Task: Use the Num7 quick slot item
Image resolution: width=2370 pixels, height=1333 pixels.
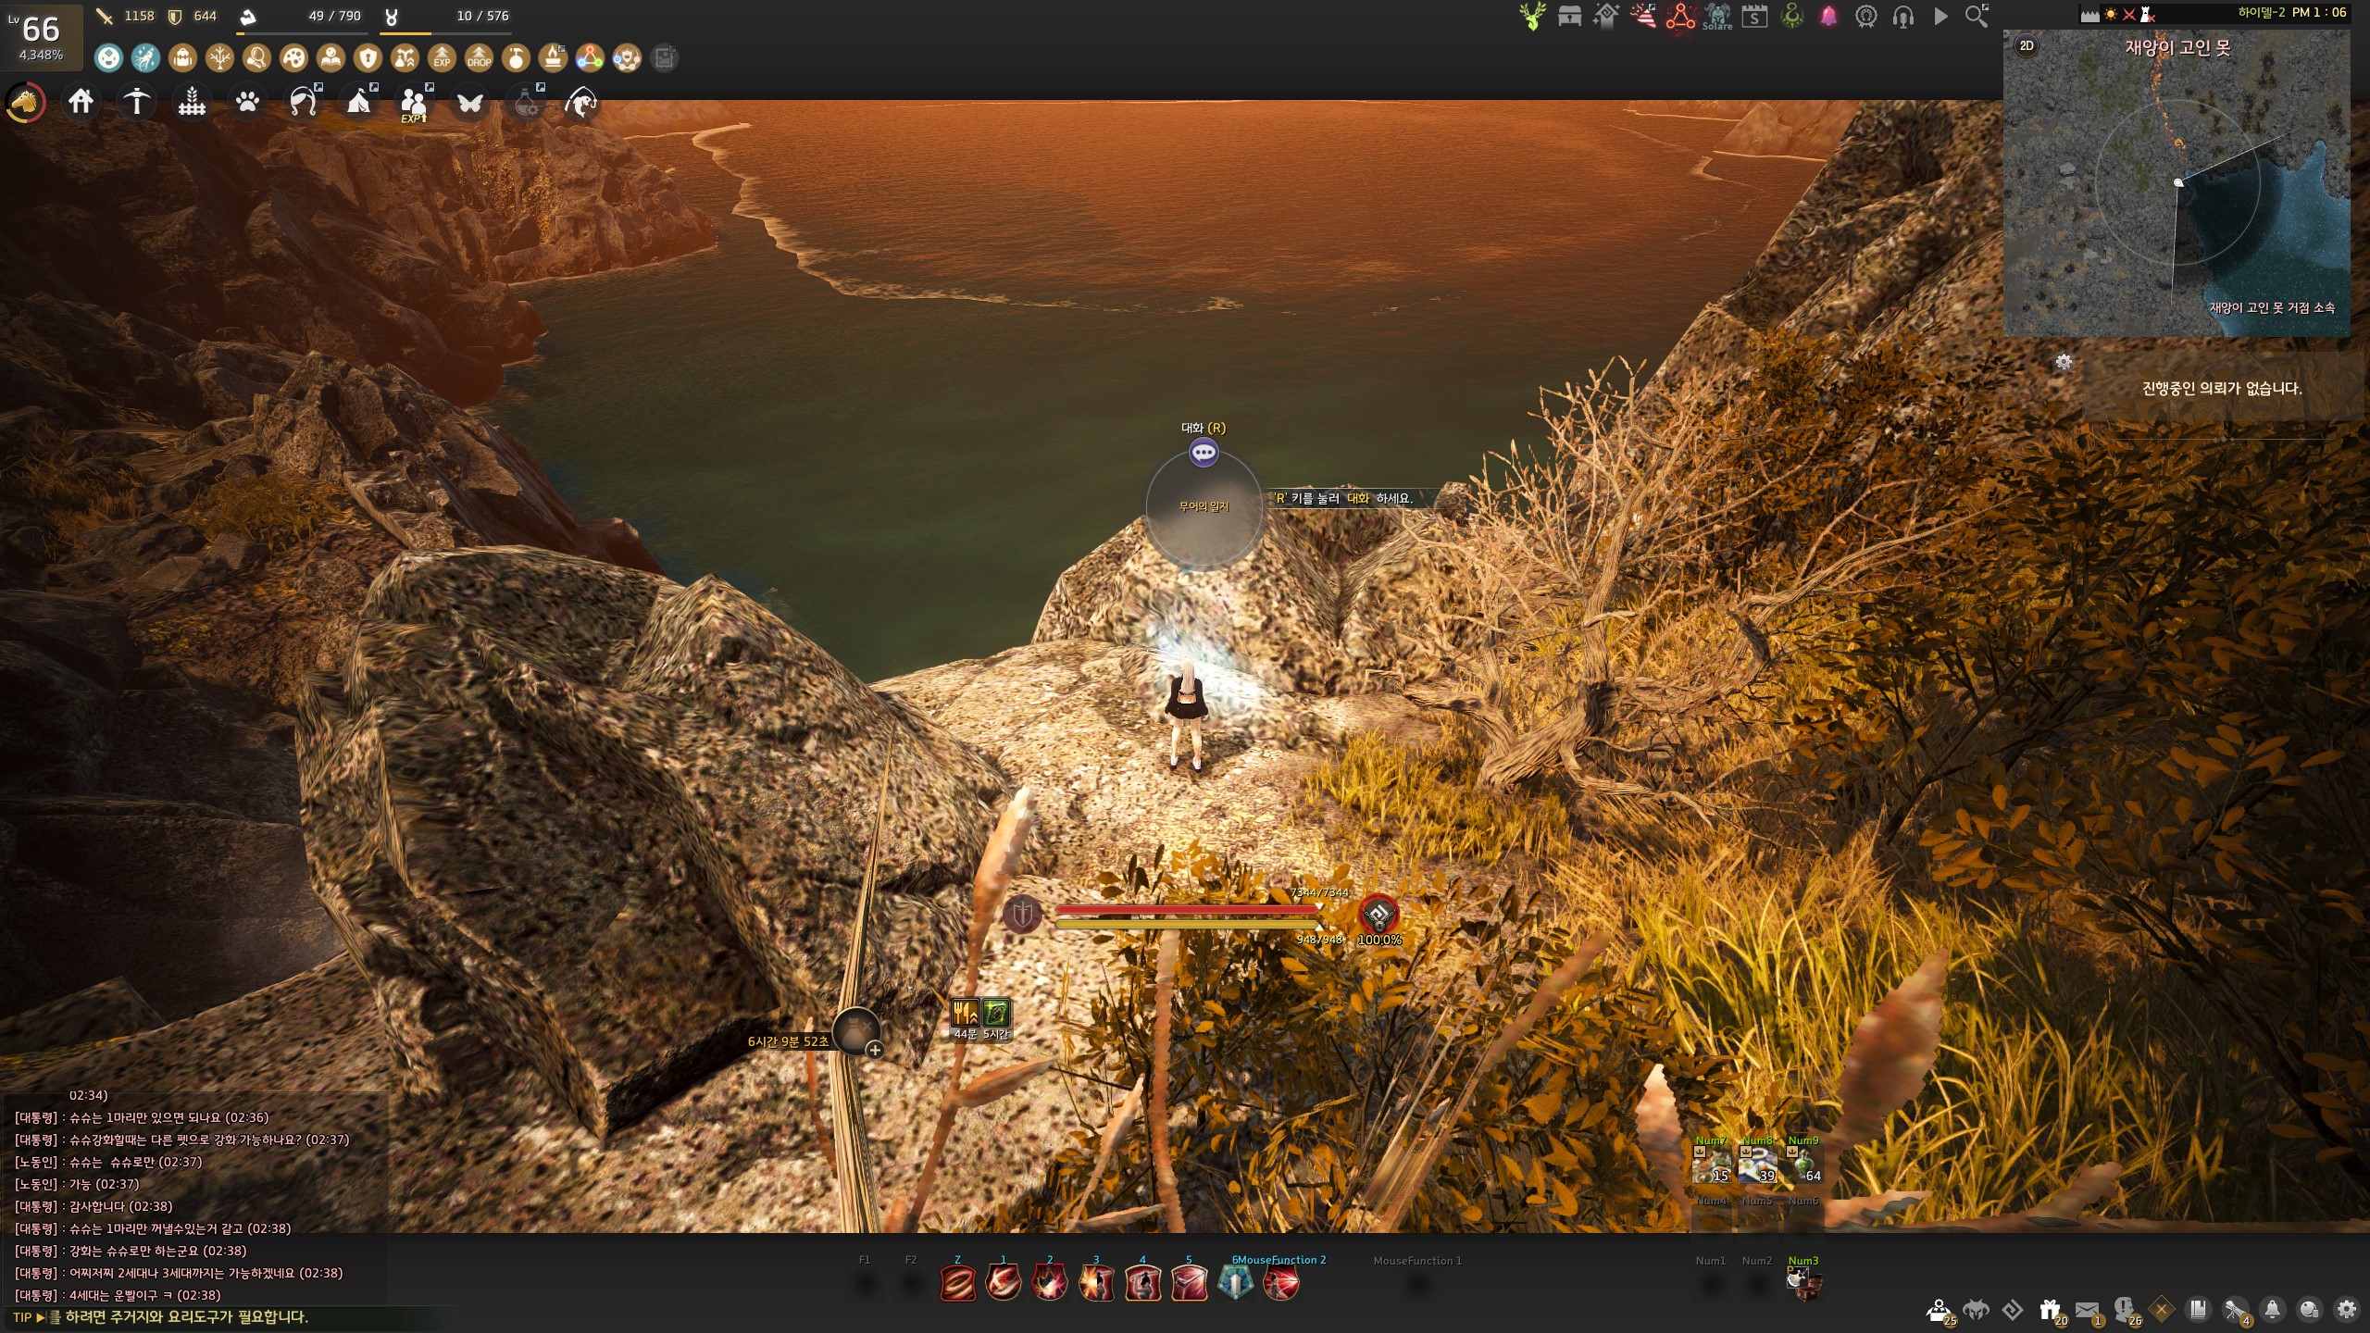Action: 1712,1164
